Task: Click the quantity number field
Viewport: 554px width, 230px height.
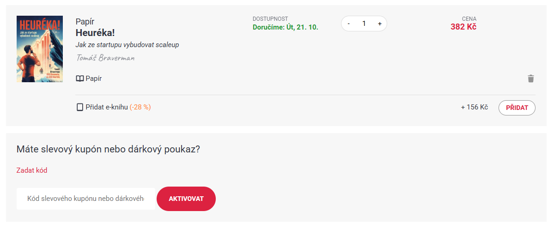Action: tap(364, 24)
